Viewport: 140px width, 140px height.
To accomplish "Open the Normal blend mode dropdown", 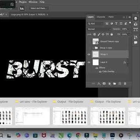I will pyautogui.click(x=99, y=29).
